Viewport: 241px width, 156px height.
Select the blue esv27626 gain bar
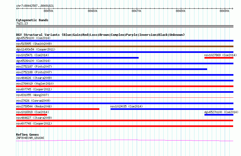125,103
